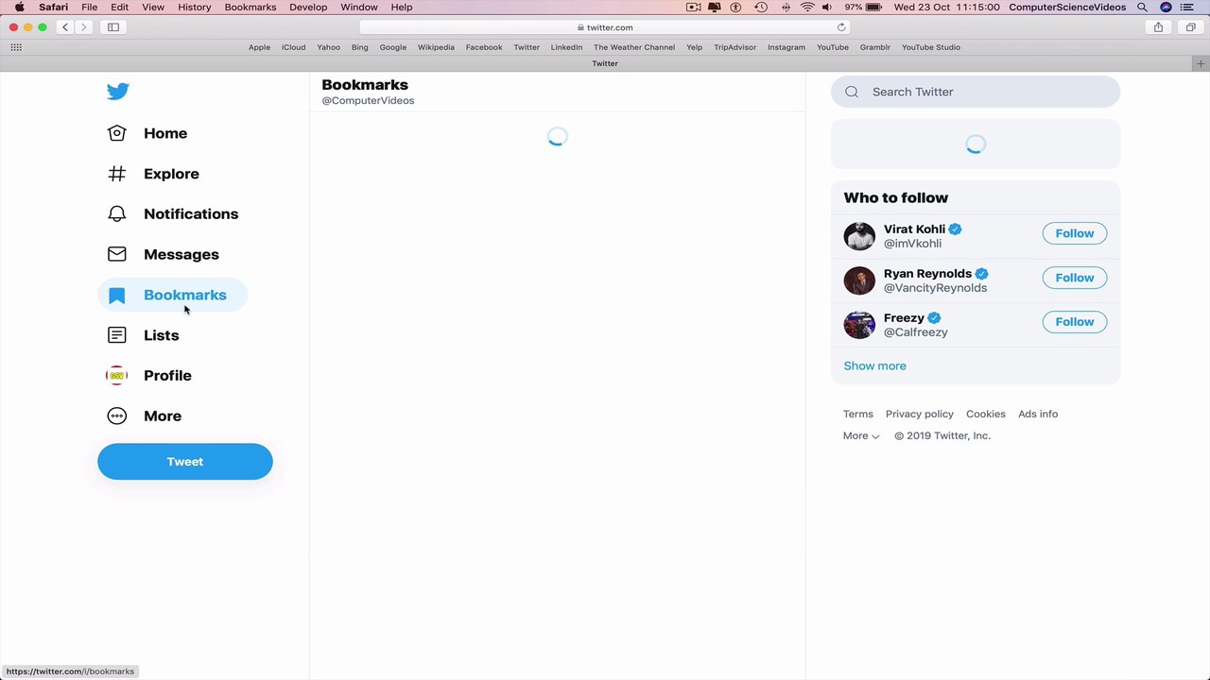Open the More options sidebar item
This screenshot has width=1210, height=680.
tap(144, 416)
